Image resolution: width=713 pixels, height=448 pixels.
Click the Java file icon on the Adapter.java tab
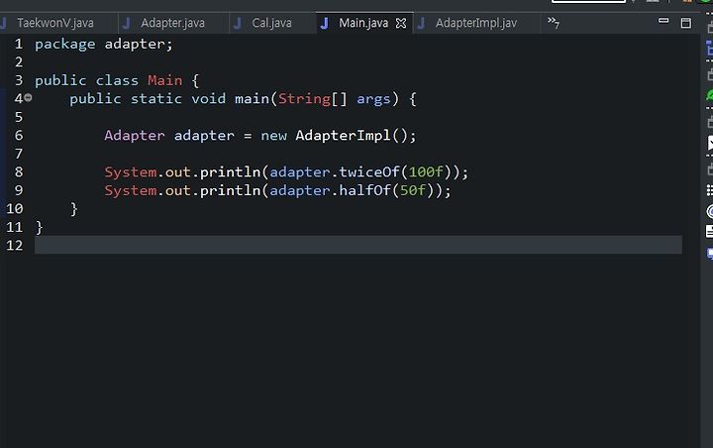(x=127, y=23)
